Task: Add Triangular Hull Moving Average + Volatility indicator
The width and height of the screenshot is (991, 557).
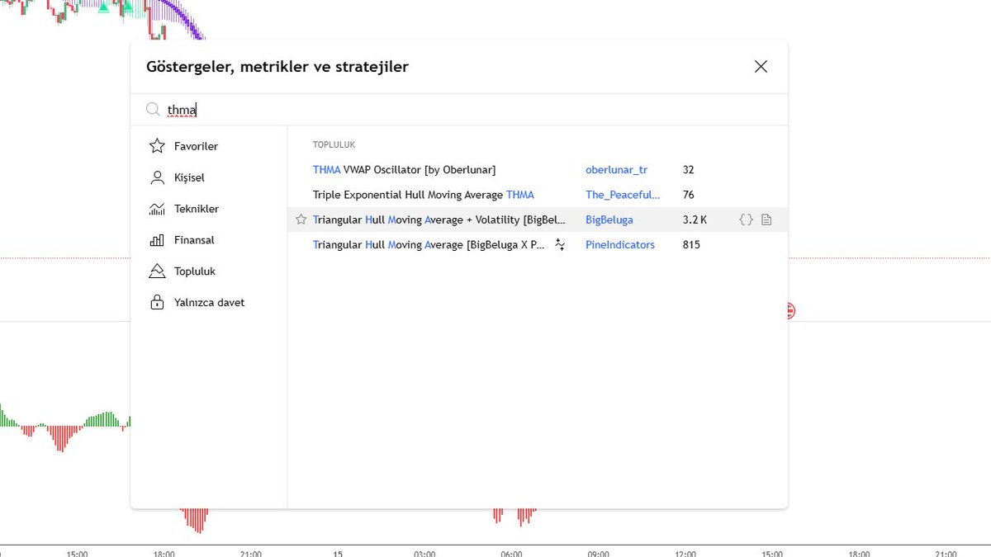Action: pyautogui.click(x=439, y=219)
